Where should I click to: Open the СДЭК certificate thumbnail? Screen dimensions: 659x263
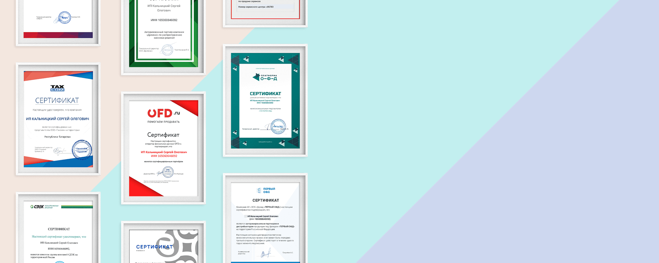pos(58,228)
